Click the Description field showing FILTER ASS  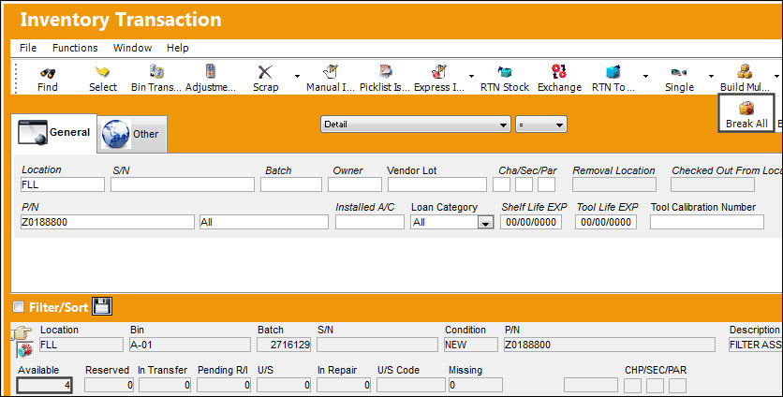[756, 345]
